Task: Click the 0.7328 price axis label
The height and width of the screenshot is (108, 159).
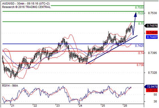Action: click(x=152, y=72)
